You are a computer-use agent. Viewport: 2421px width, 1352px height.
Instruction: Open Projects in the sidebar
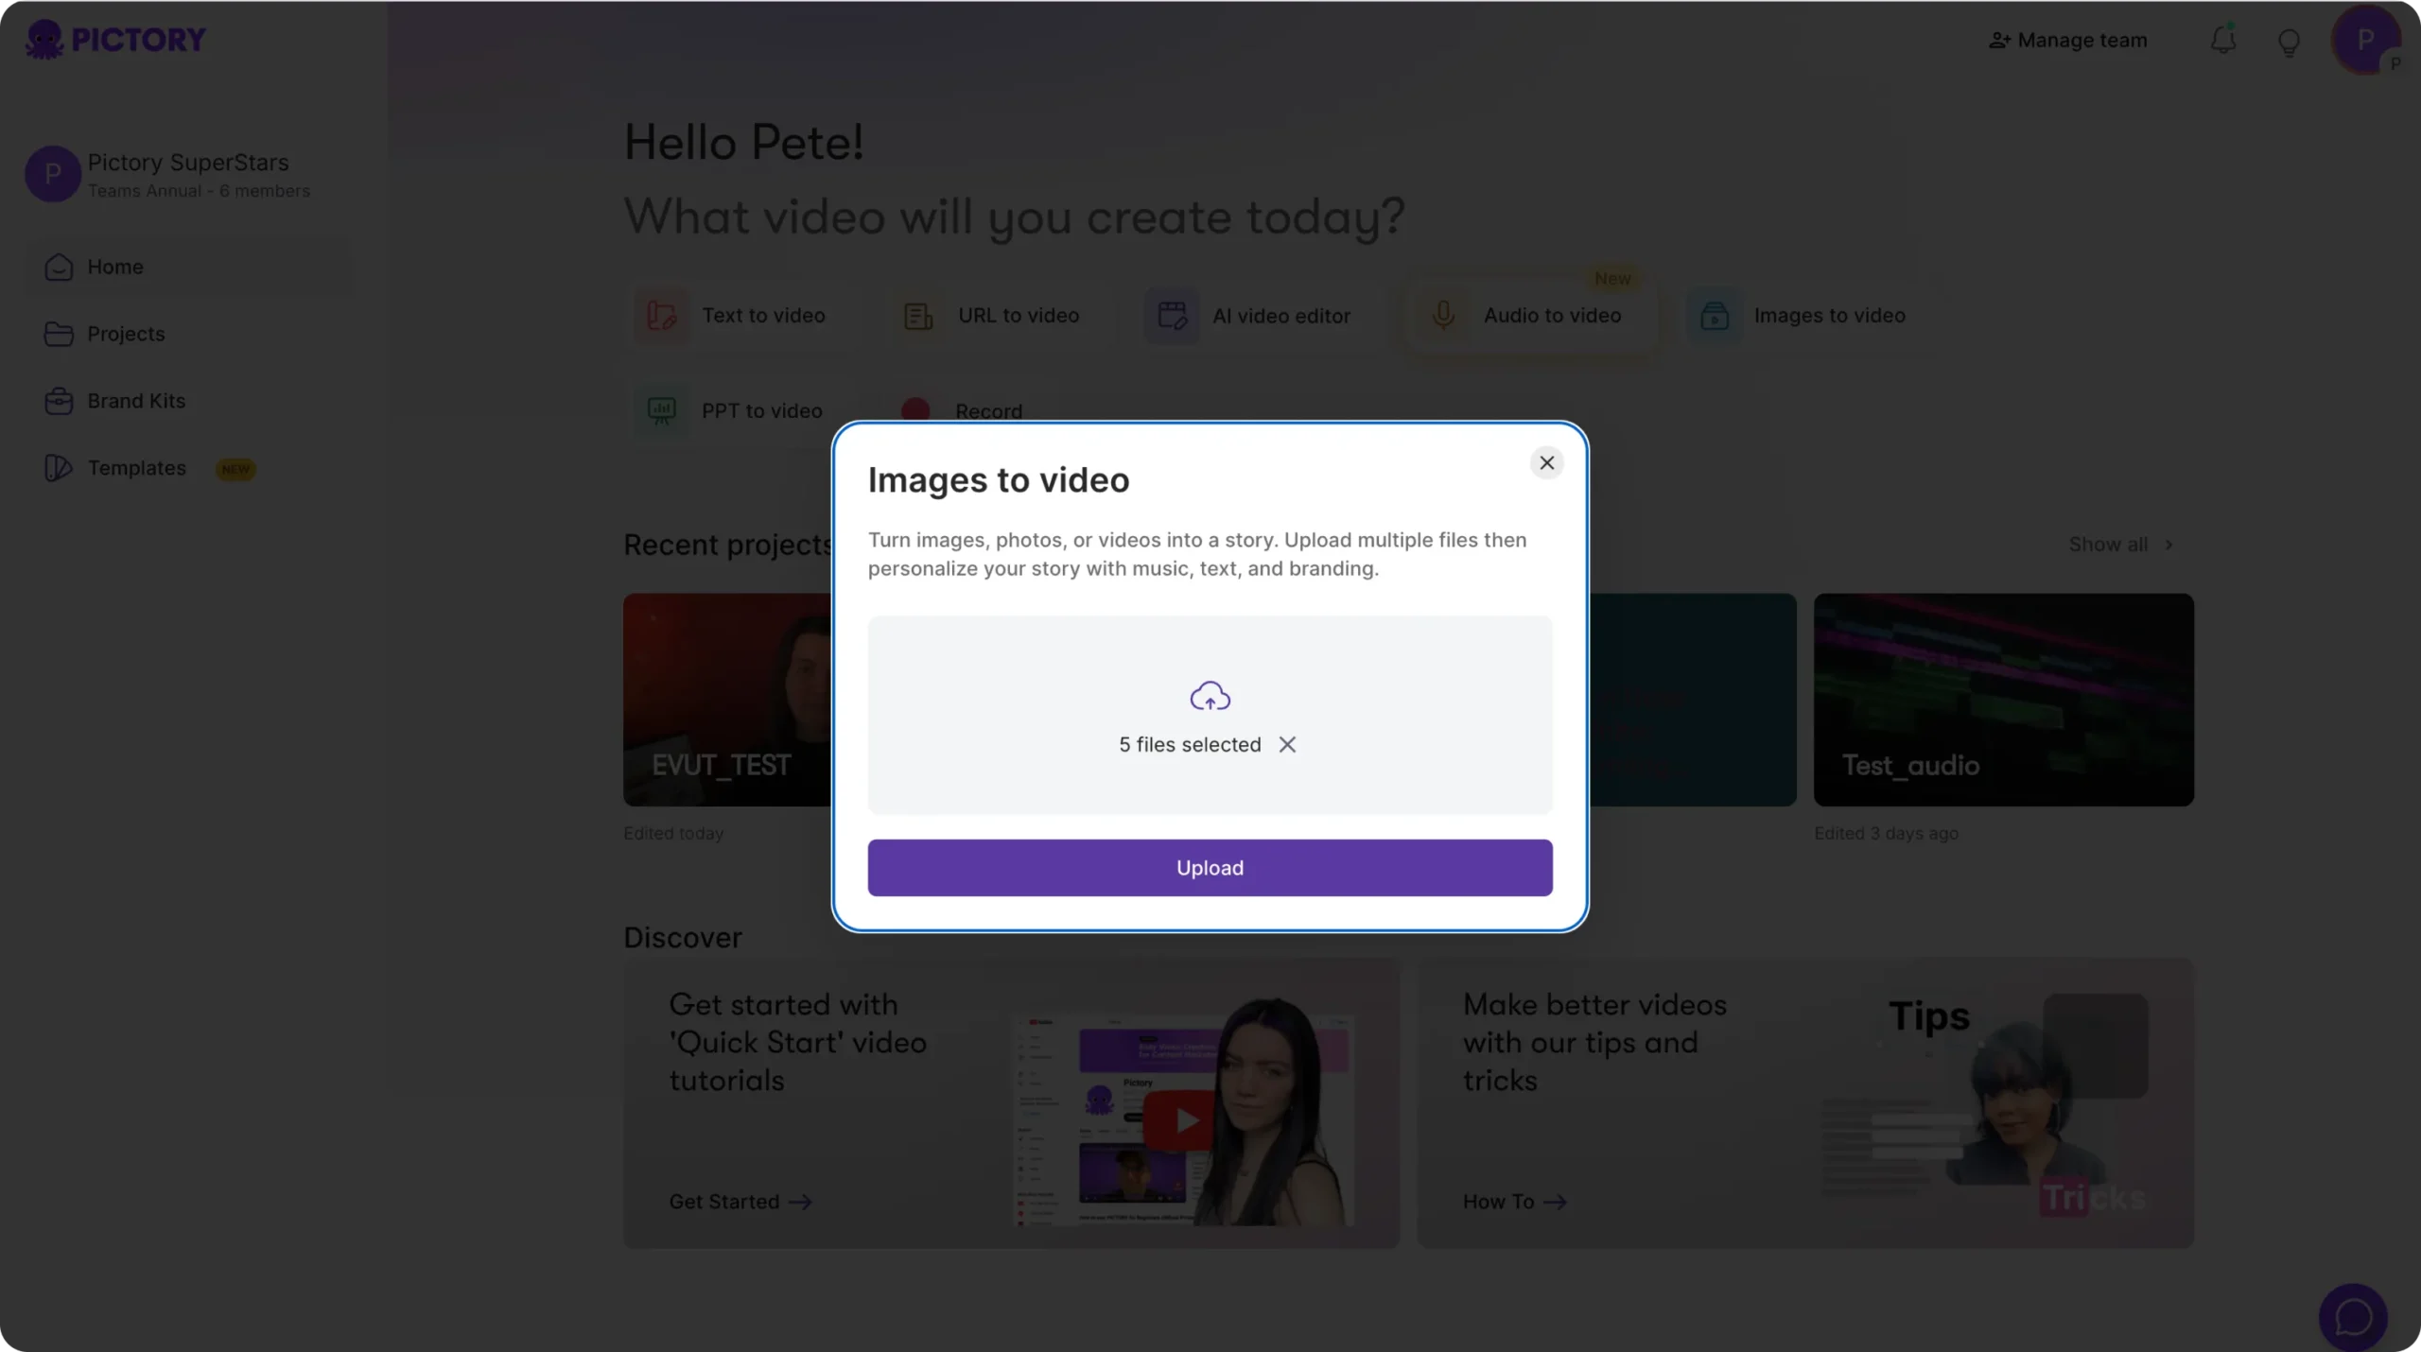(126, 335)
